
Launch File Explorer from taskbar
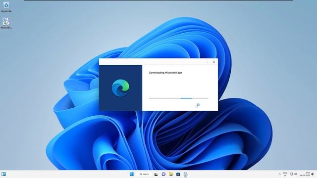point(171,174)
